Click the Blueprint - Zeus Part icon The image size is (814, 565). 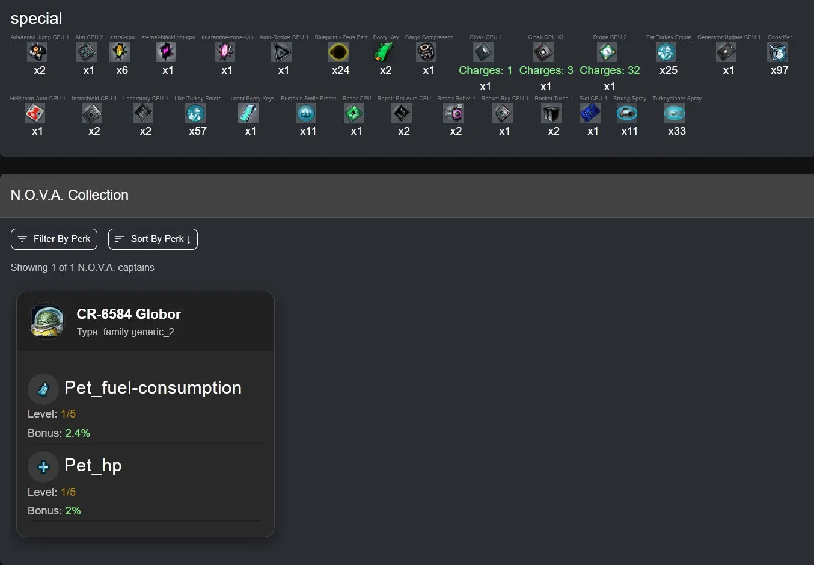[x=338, y=52]
